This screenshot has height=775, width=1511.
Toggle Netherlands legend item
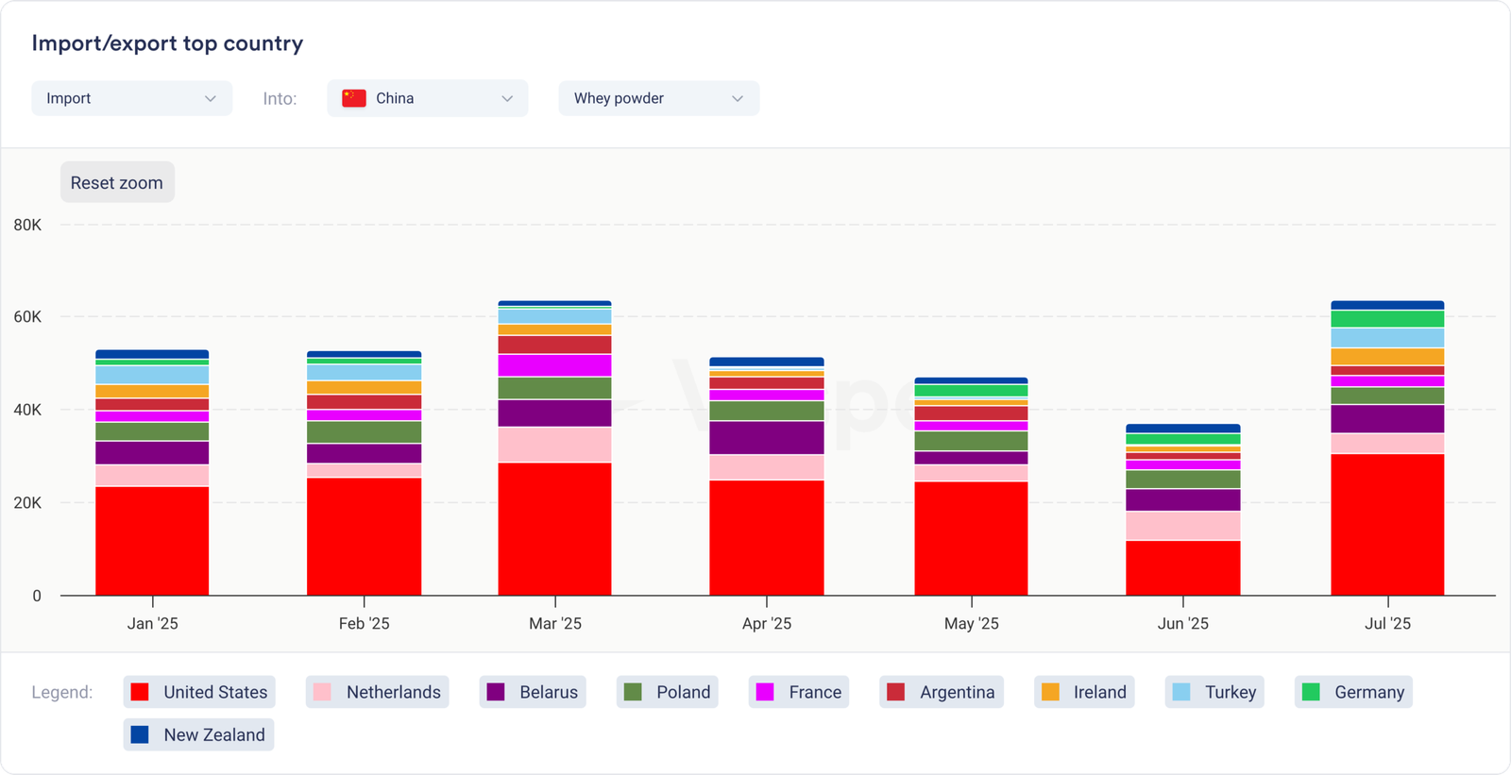click(x=377, y=692)
